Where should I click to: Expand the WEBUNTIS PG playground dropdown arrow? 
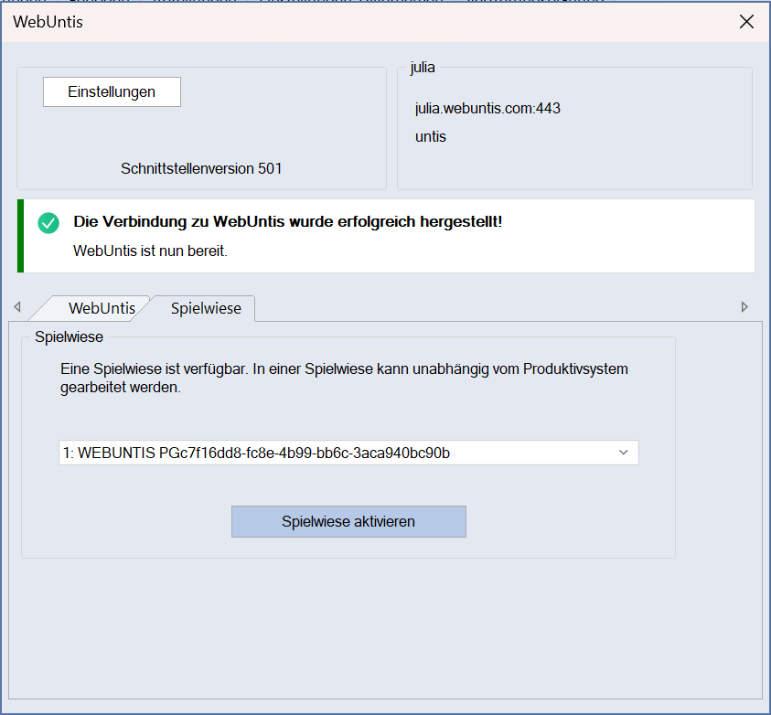[x=623, y=453]
